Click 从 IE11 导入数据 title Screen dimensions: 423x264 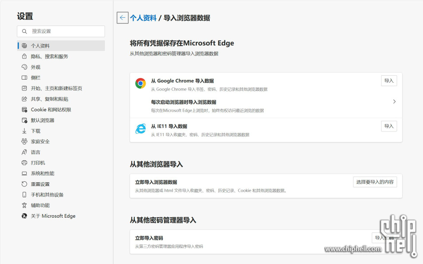(169, 126)
